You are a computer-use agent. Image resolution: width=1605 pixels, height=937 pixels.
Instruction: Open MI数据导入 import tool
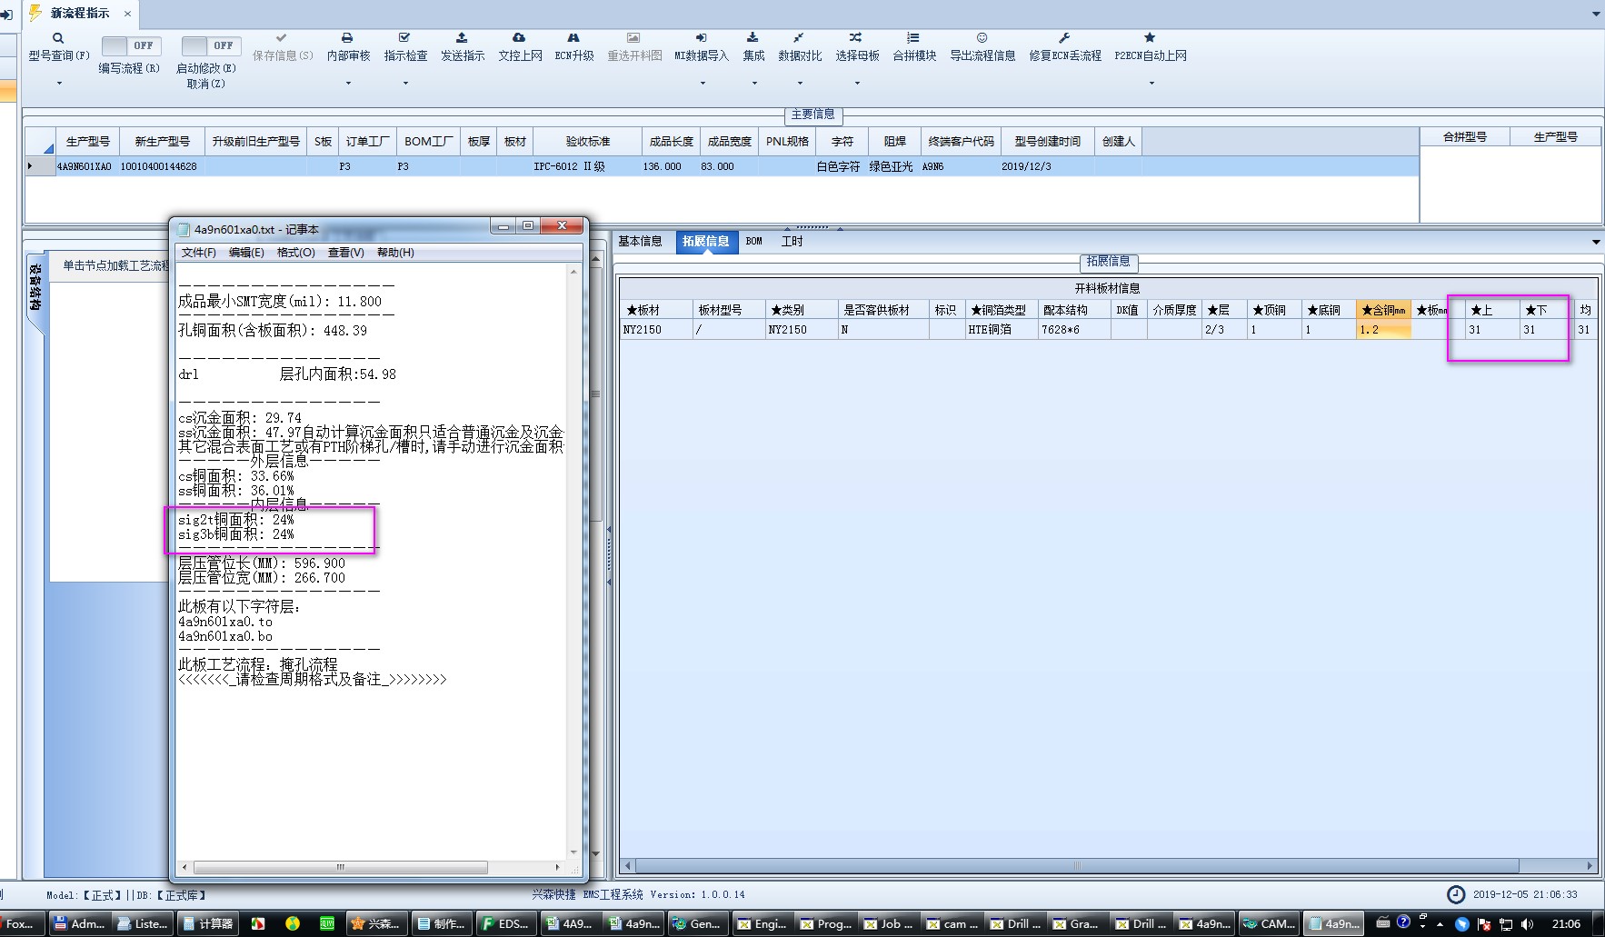[x=701, y=38]
